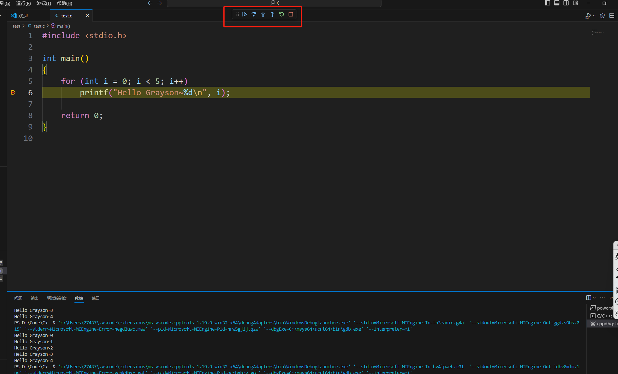Open the debug run options dropdown
Viewport: 618px width, 374px height.
594,16
